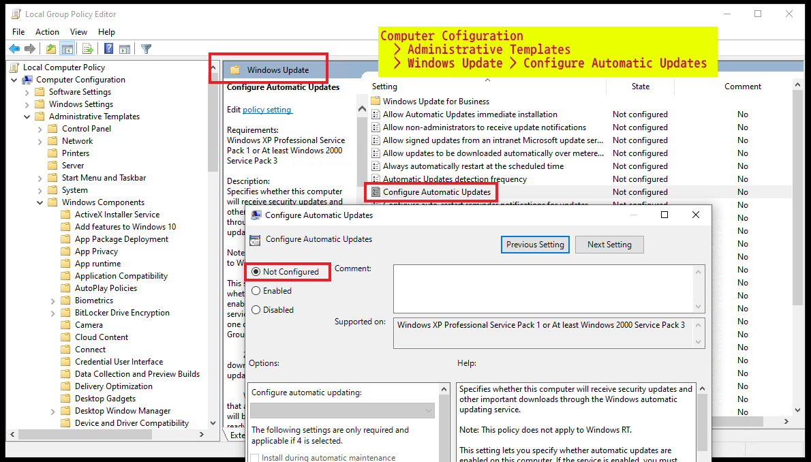Image resolution: width=811 pixels, height=462 pixels.
Task: Toggle the Show/Hide Action Pane icon
Action: tap(125, 48)
